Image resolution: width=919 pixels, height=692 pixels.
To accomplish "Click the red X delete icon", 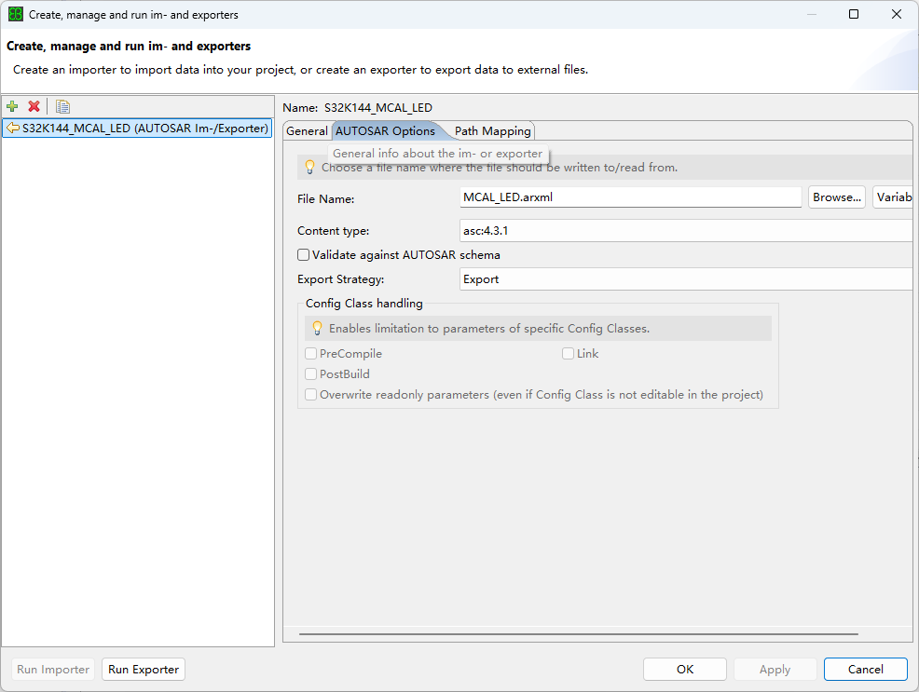I will point(34,106).
